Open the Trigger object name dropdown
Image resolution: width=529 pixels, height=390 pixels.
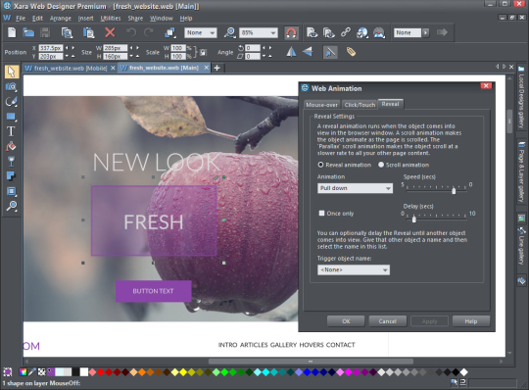coord(354,269)
